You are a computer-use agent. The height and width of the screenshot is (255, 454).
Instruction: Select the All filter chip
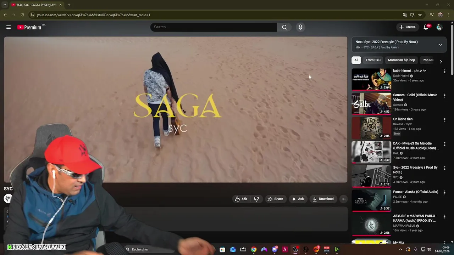pos(356,60)
